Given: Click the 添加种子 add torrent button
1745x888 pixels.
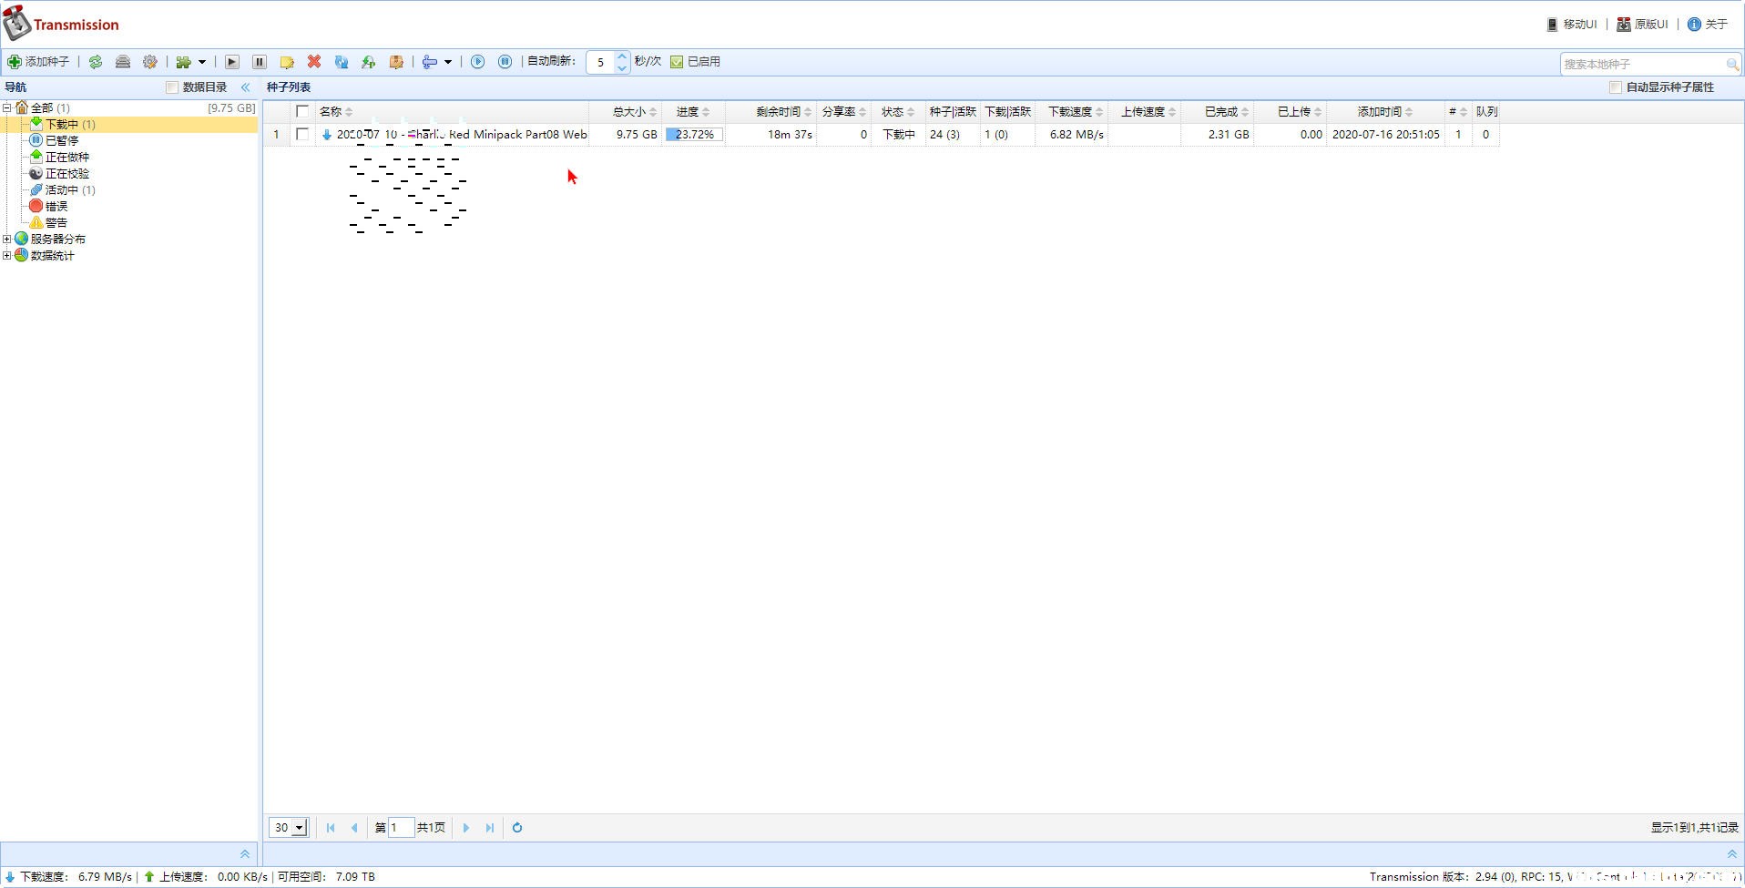Looking at the screenshot, I should pyautogui.click(x=39, y=62).
